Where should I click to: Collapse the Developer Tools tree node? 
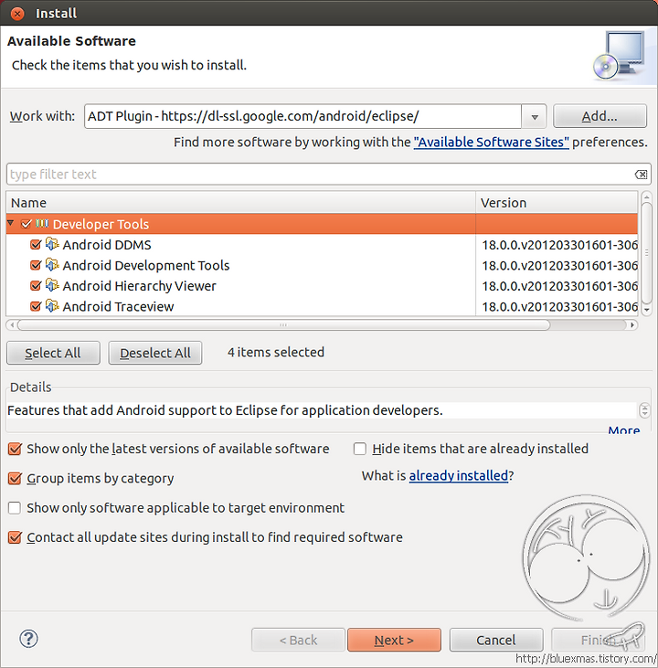coord(11,223)
